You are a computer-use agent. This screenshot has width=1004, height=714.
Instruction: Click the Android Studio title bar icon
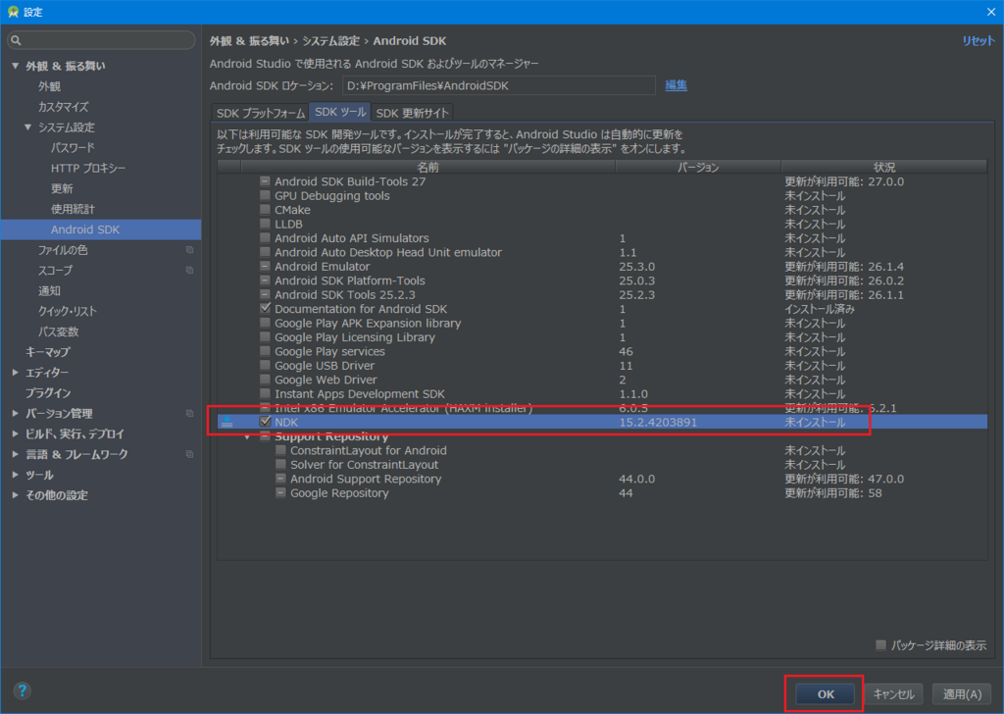[x=13, y=12]
